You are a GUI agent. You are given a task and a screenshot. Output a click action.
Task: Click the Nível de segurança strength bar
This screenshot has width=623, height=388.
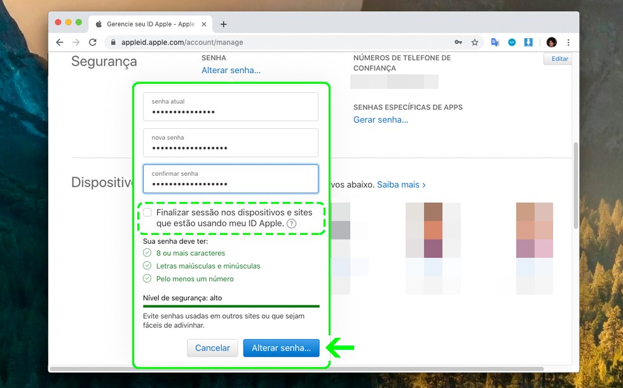(231, 306)
